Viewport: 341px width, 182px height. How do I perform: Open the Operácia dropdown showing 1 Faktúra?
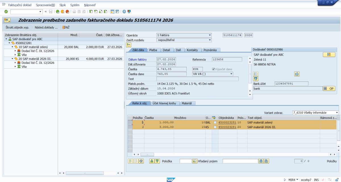[x=210, y=35]
